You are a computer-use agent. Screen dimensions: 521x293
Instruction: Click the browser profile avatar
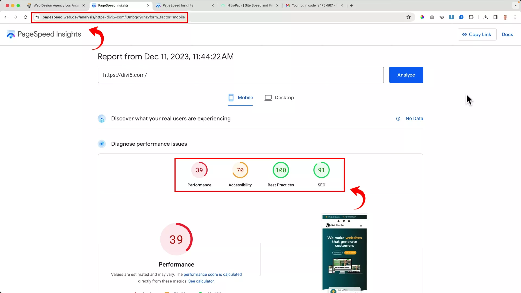tap(505, 17)
